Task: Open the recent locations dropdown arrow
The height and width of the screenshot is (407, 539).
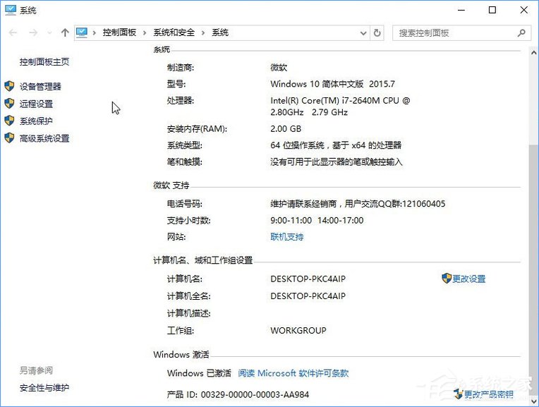Action: point(49,33)
